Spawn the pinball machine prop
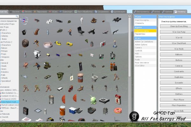191x127 pixels. (81, 89)
